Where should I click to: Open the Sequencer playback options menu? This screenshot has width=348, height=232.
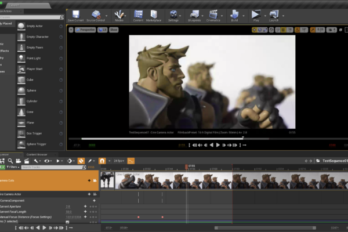coord(59,161)
